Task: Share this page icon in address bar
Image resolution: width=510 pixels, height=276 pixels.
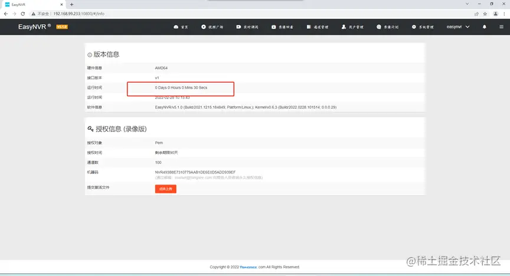Action: tap(476, 14)
